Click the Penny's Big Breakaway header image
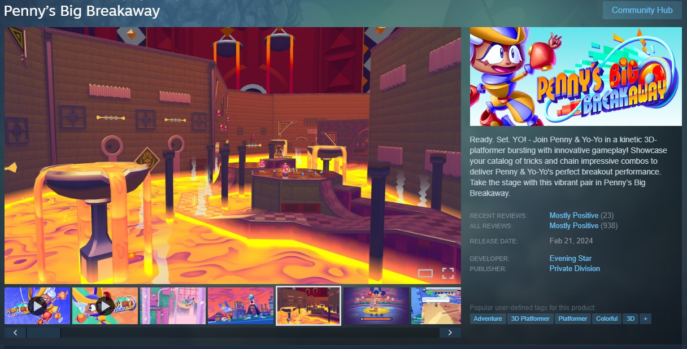This screenshot has height=349, width=687. pyautogui.click(x=576, y=76)
